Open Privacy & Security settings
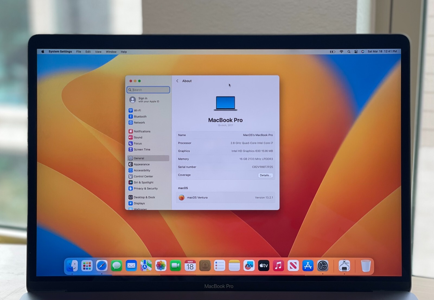Screen dimensions: 434x300 pyautogui.click(x=148, y=188)
